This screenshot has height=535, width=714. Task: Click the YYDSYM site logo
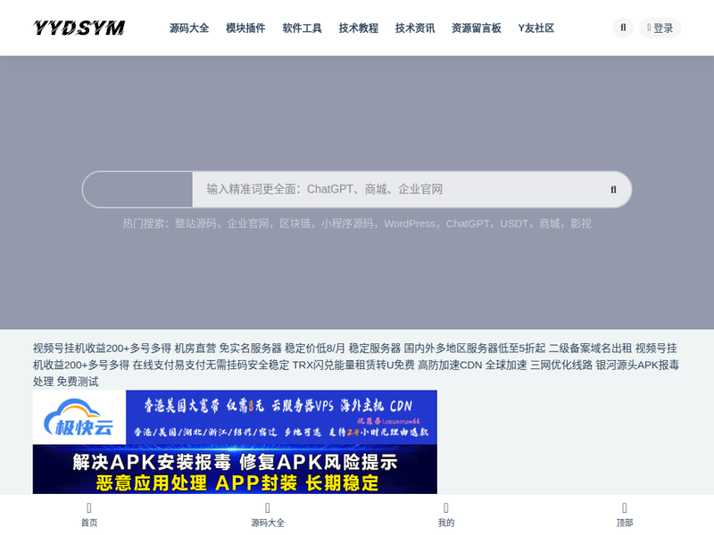[79, 28]
